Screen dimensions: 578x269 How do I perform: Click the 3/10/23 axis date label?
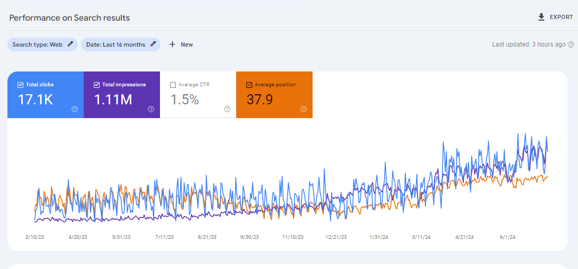point(34,237)
